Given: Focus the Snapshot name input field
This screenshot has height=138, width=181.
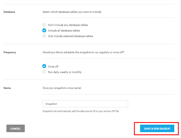Looking at the screenshot, I should 85,104.
